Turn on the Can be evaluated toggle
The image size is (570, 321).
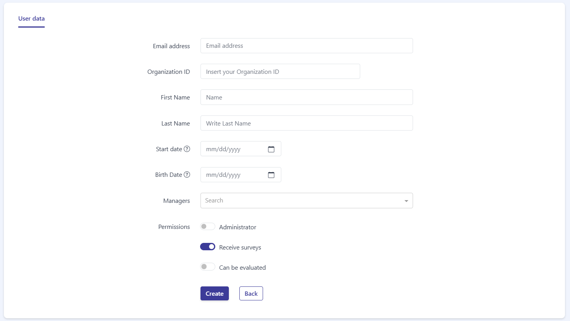[207, 267]
